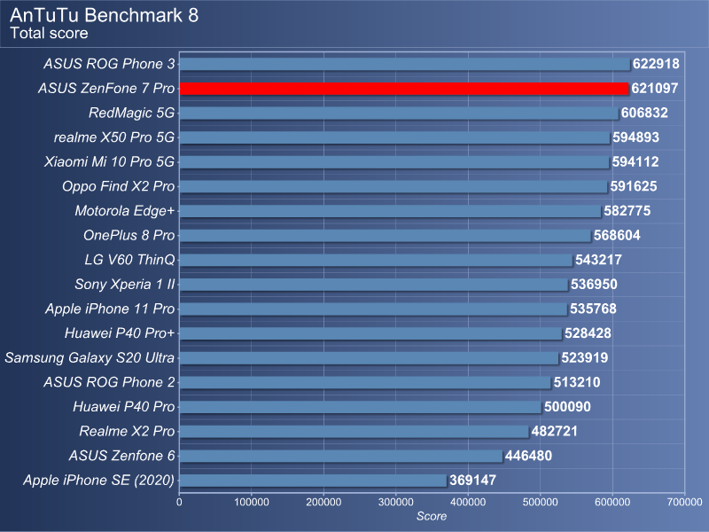Viewport: 709px width, 532px height.
Task: Click the "ASUS ROG Phone 3" label
Action: coord(109,64)
